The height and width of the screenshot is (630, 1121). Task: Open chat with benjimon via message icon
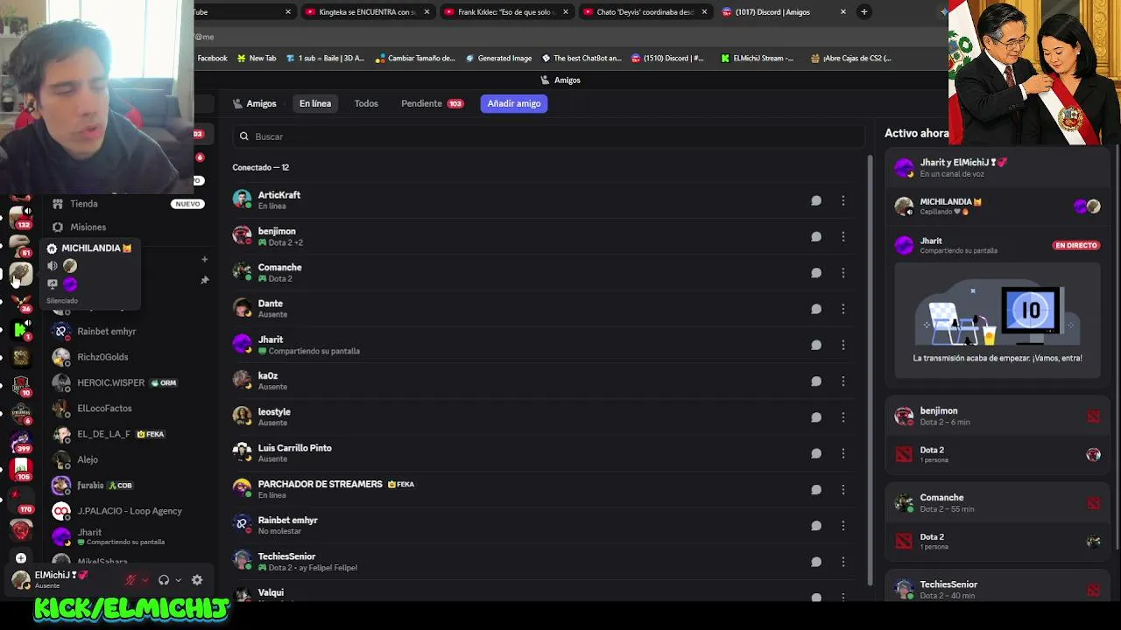[x=816, y=236]
